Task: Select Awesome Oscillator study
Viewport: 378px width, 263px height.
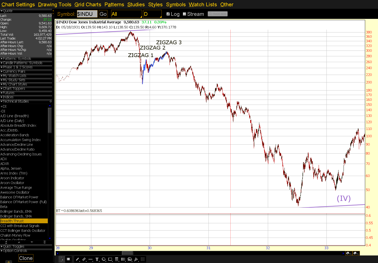Action: (24, 192)
